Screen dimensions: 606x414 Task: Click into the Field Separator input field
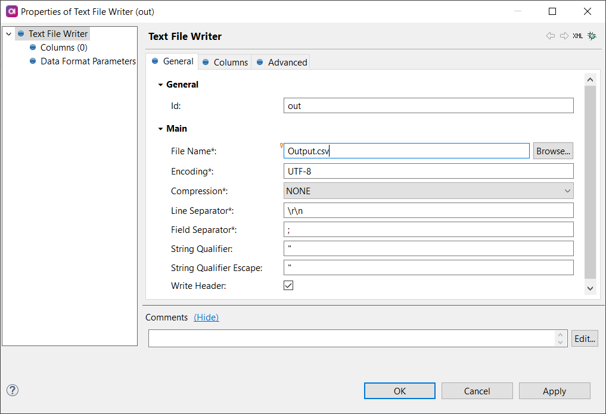coord(428,230)
